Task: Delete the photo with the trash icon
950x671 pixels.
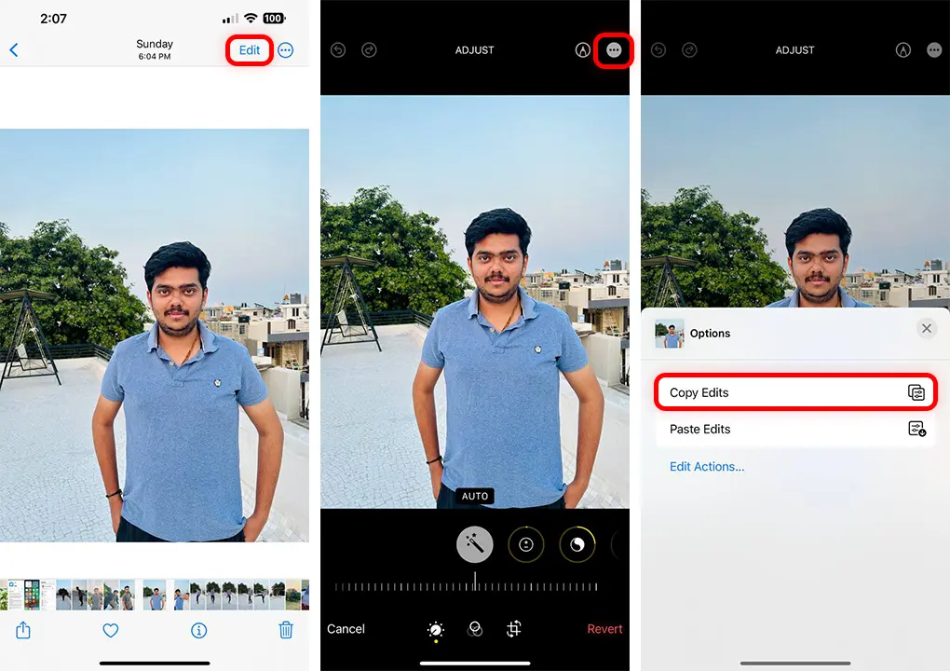Action: click(286, 630)
